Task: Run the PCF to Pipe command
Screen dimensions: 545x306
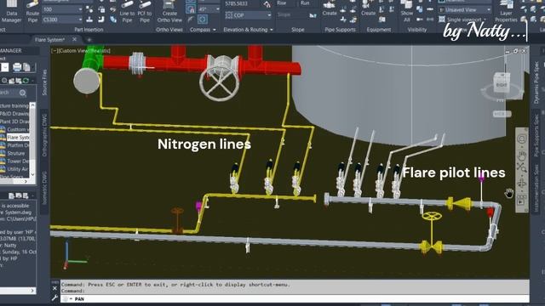Action: pyautogui.click(x=144, y=11)
